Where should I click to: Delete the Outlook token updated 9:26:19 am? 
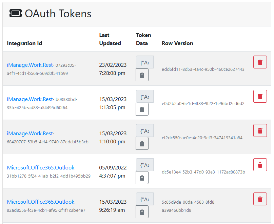point(260,199)
